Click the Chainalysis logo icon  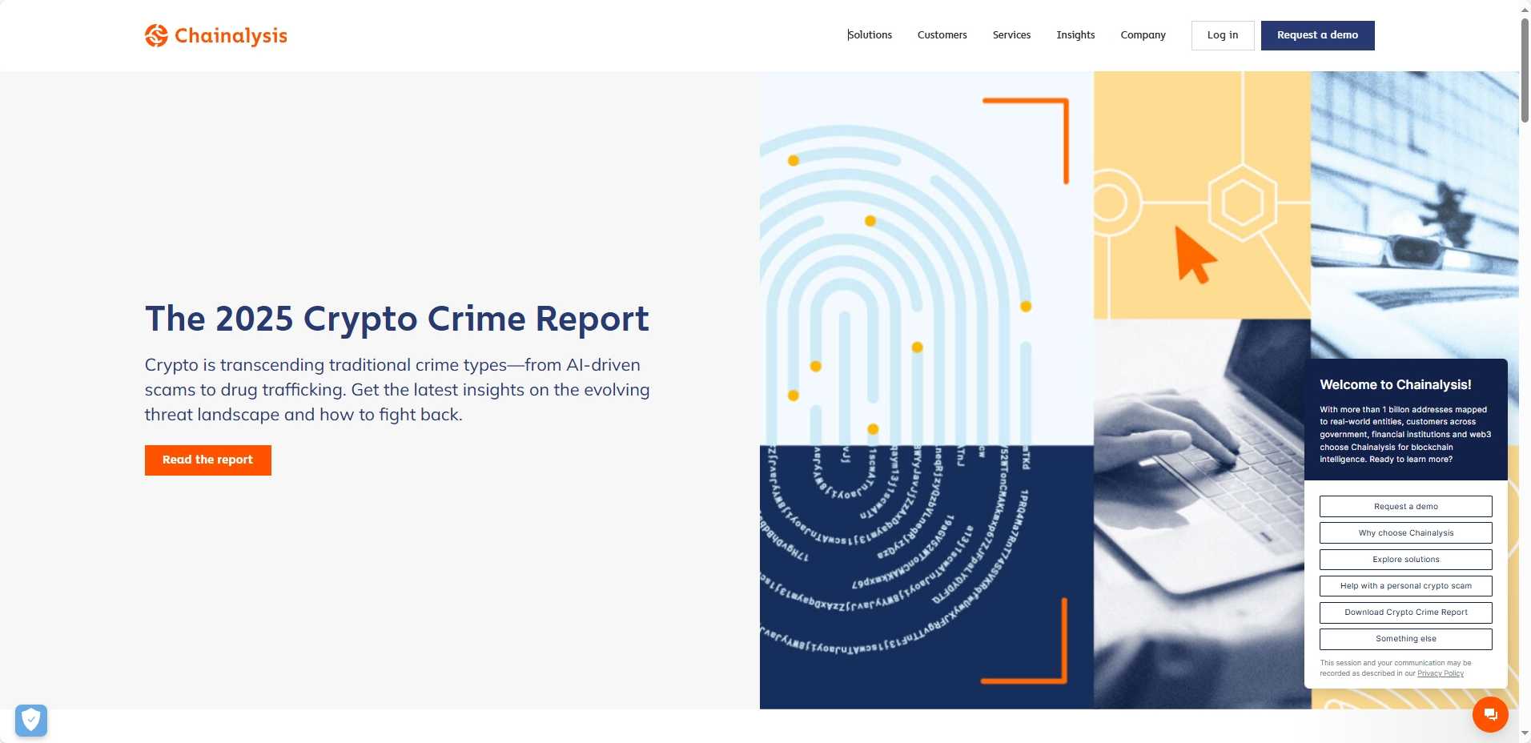point(156,35)
